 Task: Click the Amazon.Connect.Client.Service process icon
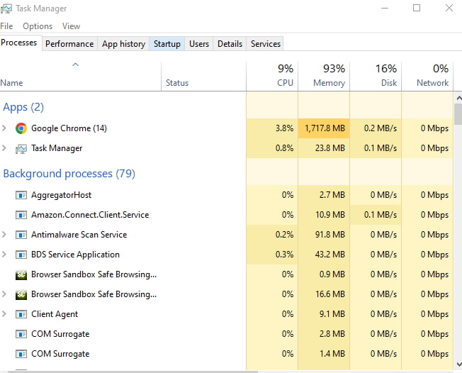[21, 215]
